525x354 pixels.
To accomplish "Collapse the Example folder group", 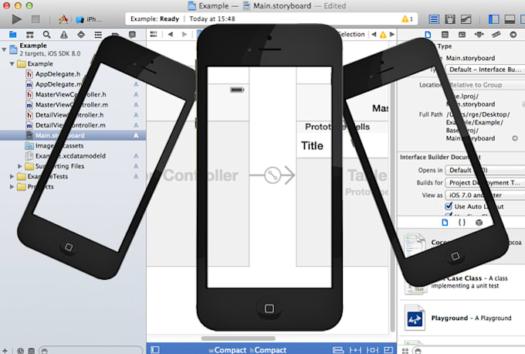I will 12,63.
